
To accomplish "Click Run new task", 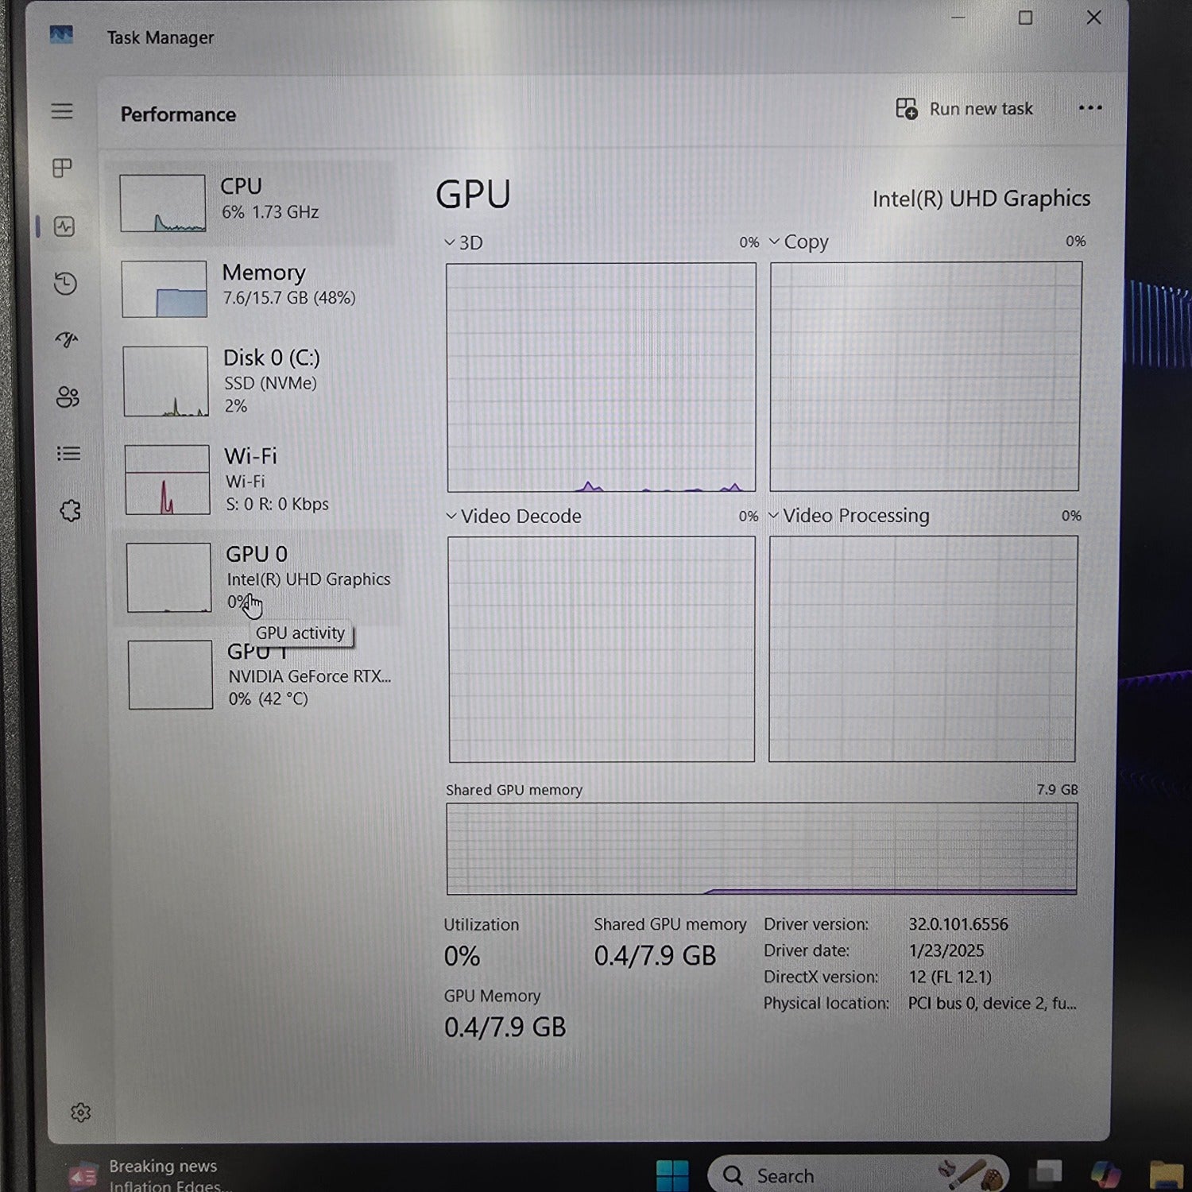I will click(x=965, y=108).
